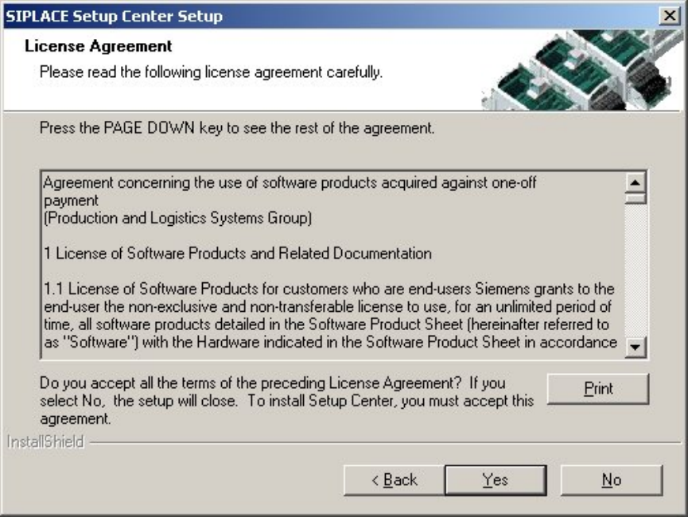Click the 'Press the PAGE DOWN key' instruction
The image size is (688, 517).
(237, 127)
